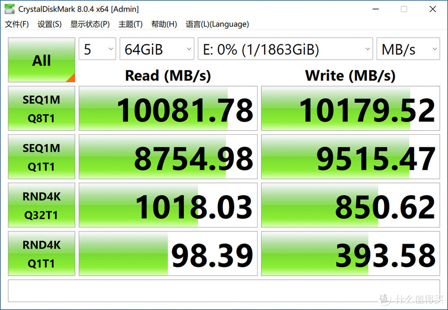Maximize the CrystalDiskMark window
The image size is (448, 310).
404,9
